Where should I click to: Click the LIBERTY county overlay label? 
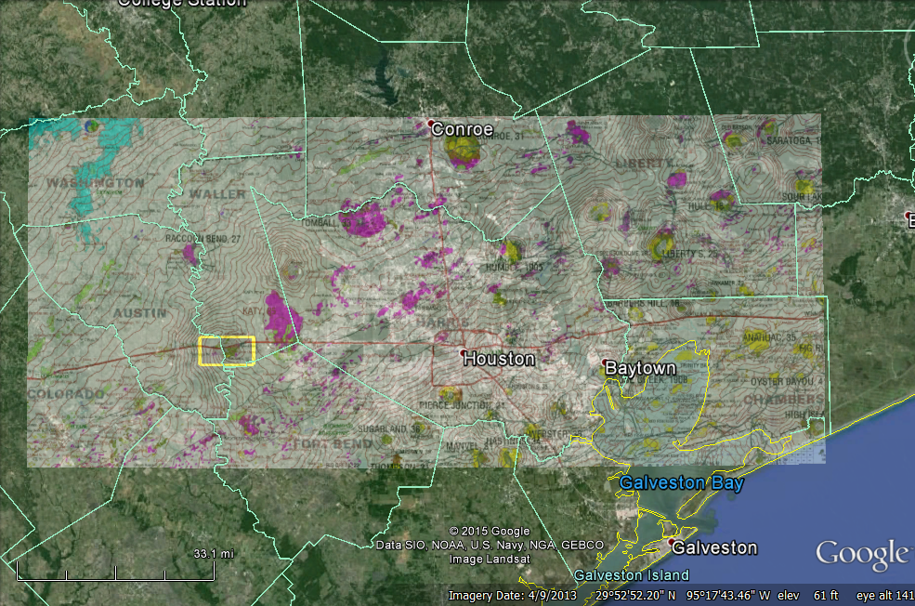coord(644,164)
